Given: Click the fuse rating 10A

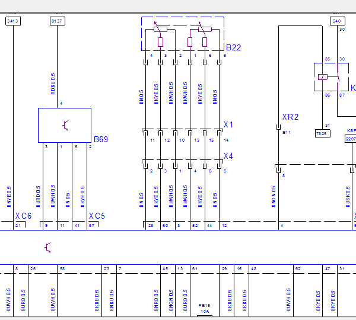Looking at the screenshot, I should (x=205, y=311).
